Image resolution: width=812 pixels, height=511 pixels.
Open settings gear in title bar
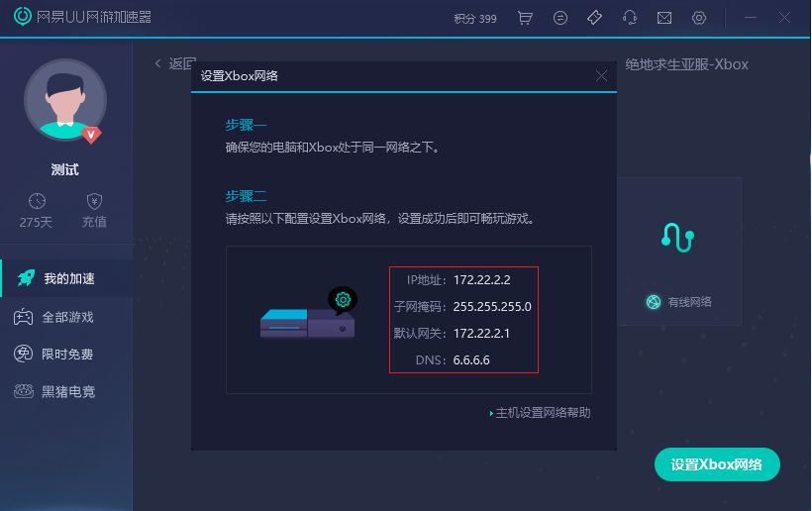click(699, 18)
